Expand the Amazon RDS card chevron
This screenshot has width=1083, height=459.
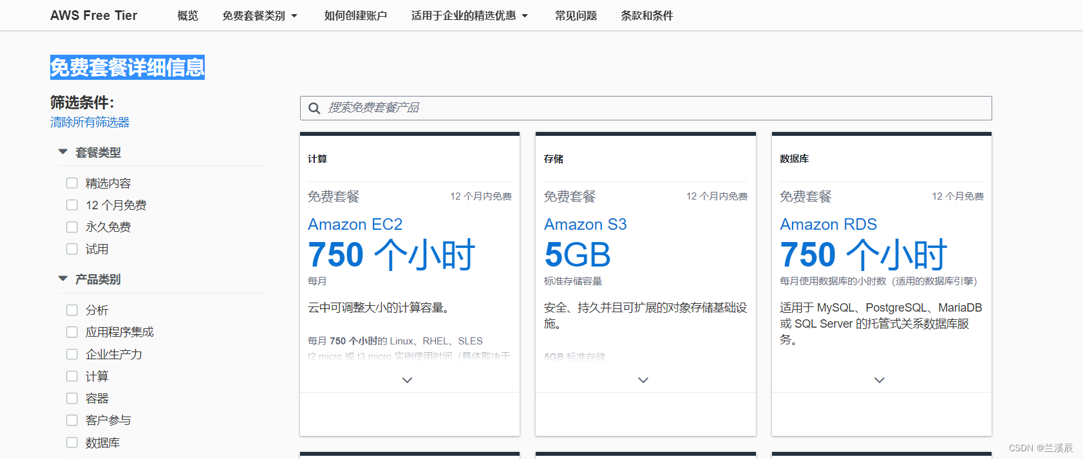click(x=880, y=380)
